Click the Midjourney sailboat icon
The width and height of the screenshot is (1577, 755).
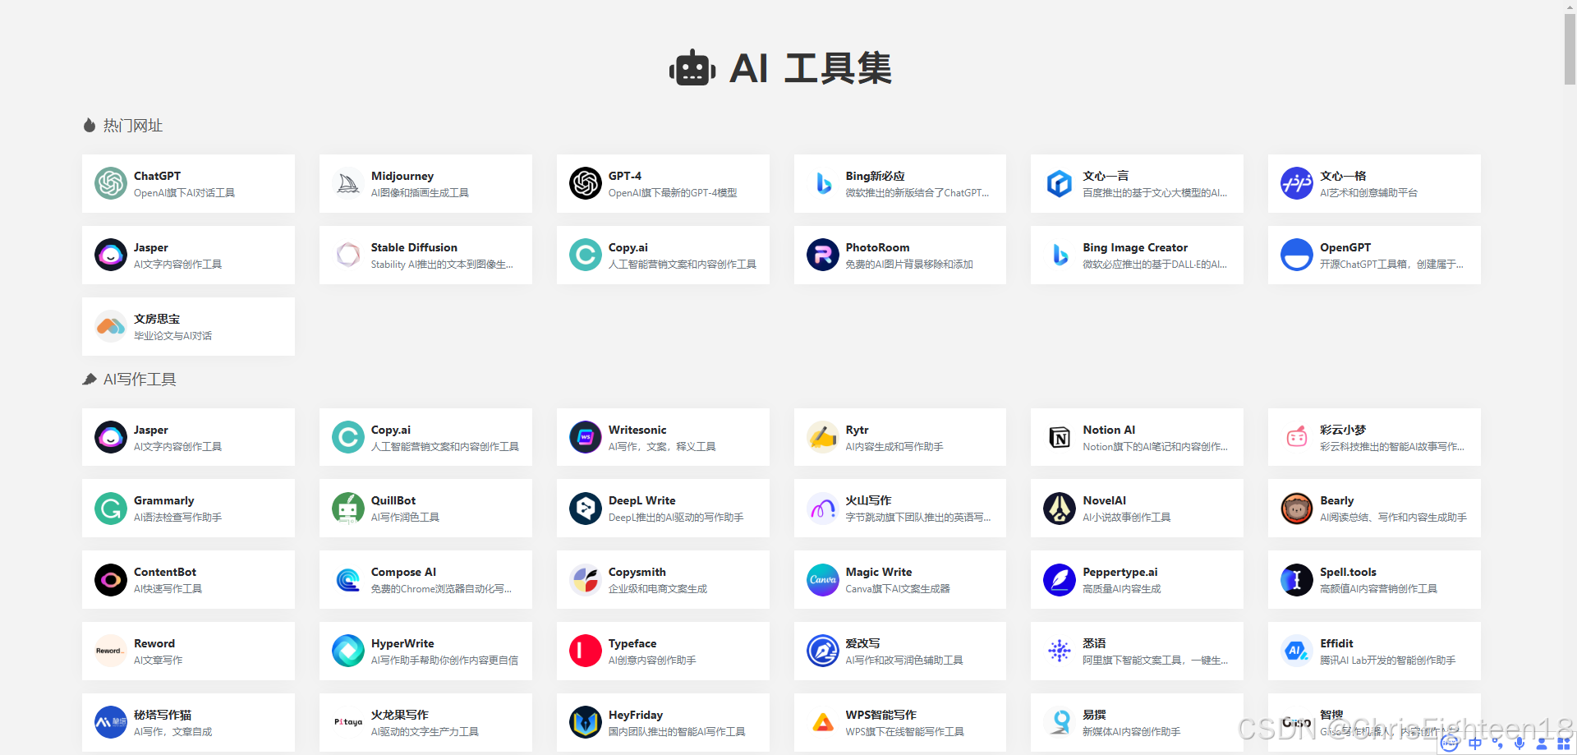tap(347, 183)
